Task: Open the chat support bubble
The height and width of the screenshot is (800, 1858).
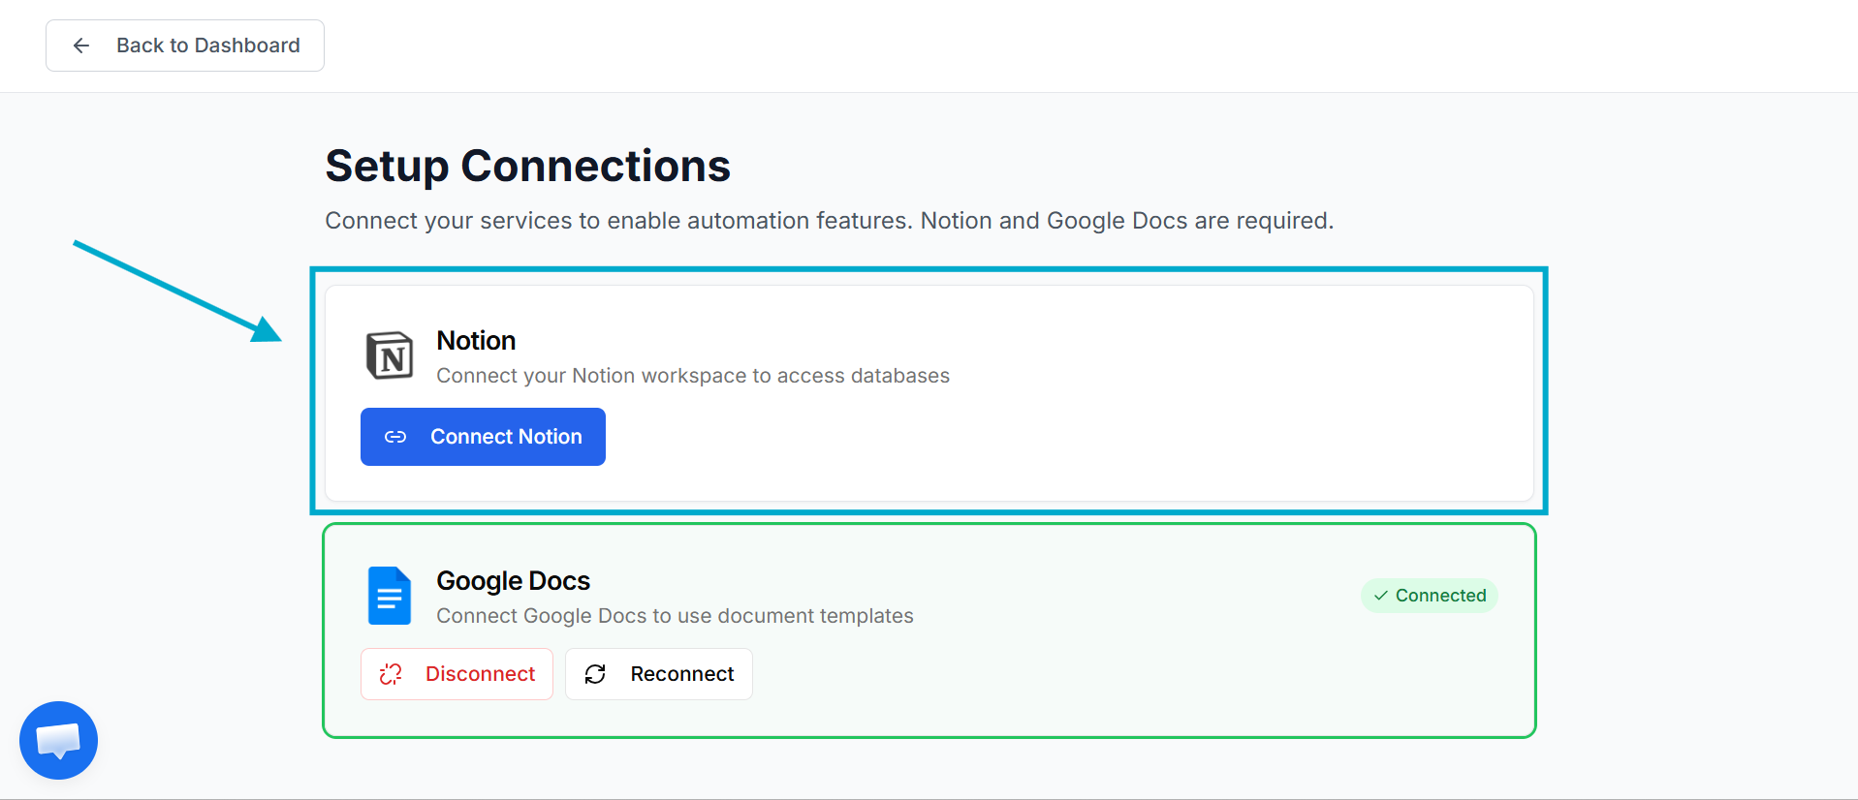Action: [58, 741]
